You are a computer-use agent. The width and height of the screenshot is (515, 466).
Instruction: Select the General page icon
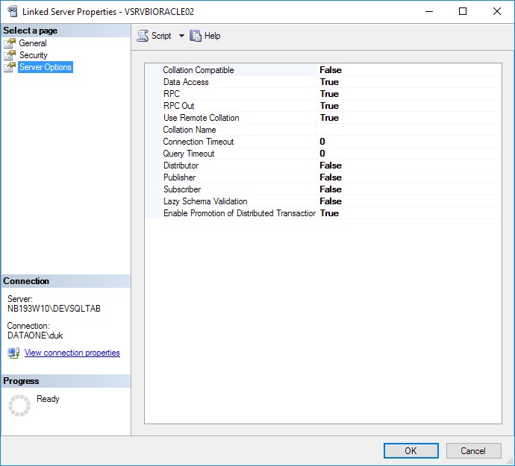coord(10,43)
